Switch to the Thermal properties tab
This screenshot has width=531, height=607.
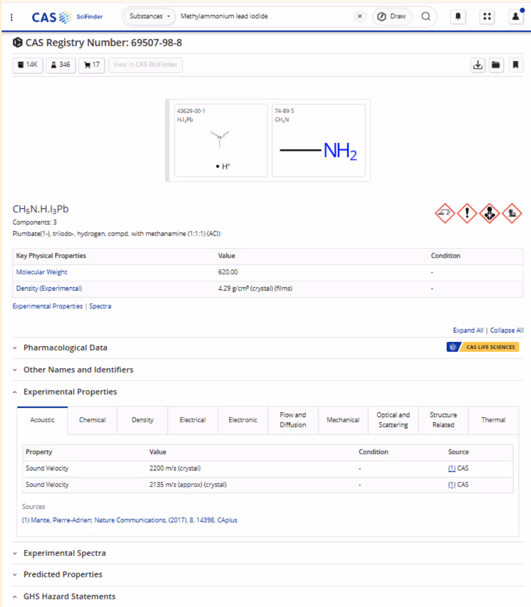pos(493,420)
